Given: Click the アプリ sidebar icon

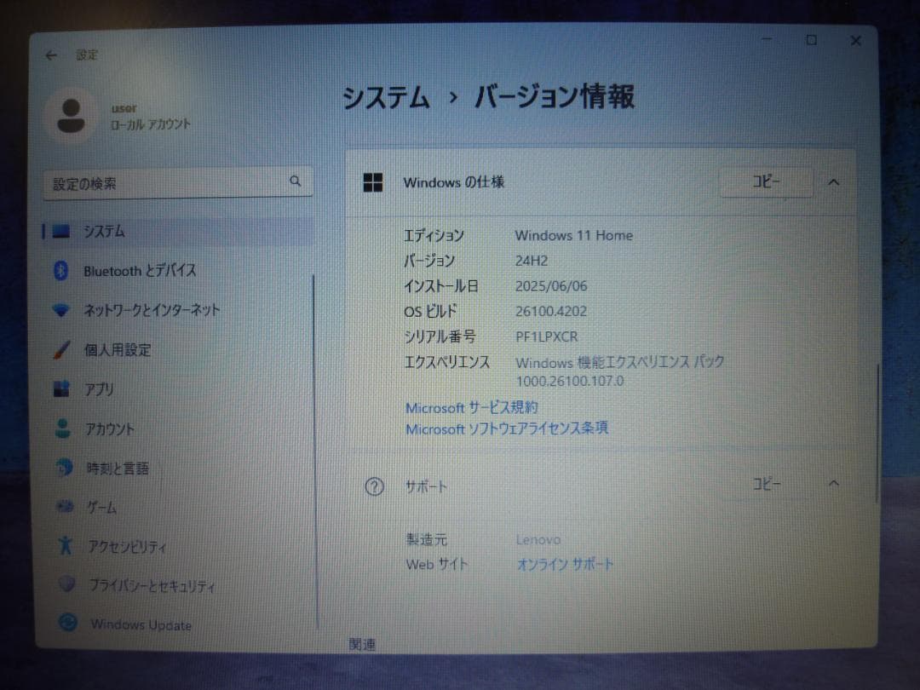Looking at the screenshot, I should point(61,388).
